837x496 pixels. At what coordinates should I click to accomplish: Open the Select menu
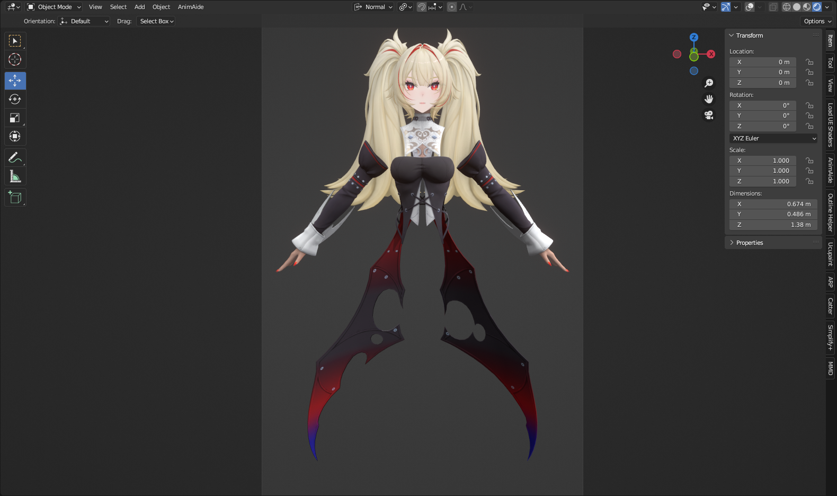pos(118,7)
